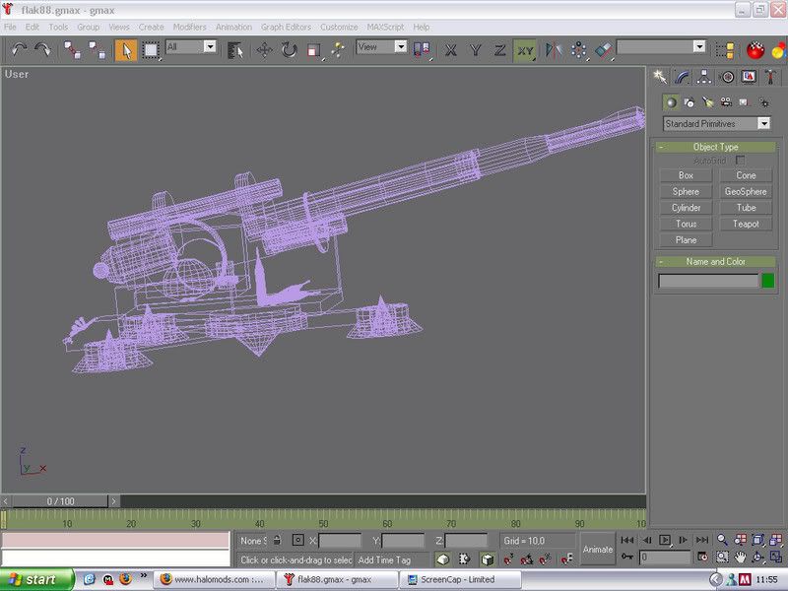Activate the Select and Rotate tool
788x591 pixels.
click(x=289, y=50)
